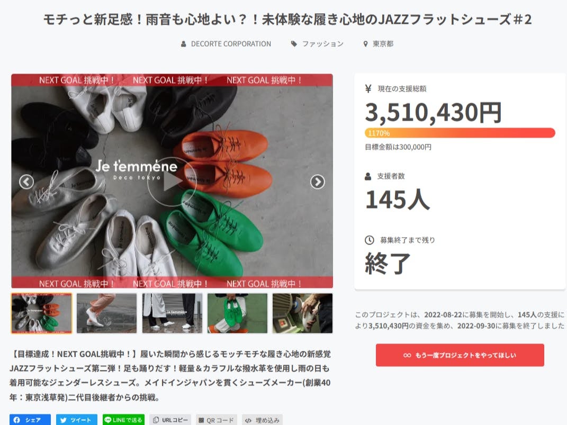This screenshot has width=567, height=425.
Task: Show the QR コード
Action: [216, 420]
